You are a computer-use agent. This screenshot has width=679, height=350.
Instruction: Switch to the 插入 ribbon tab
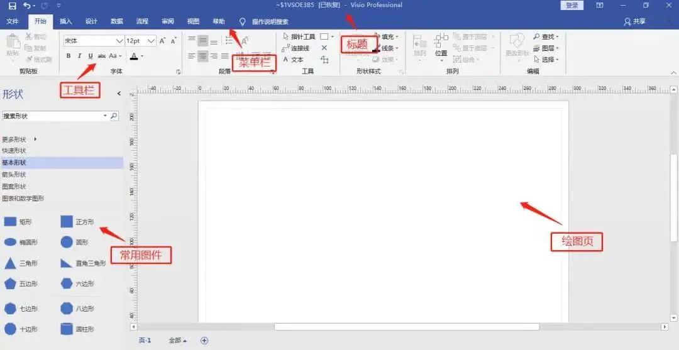[x=66, y=21]
